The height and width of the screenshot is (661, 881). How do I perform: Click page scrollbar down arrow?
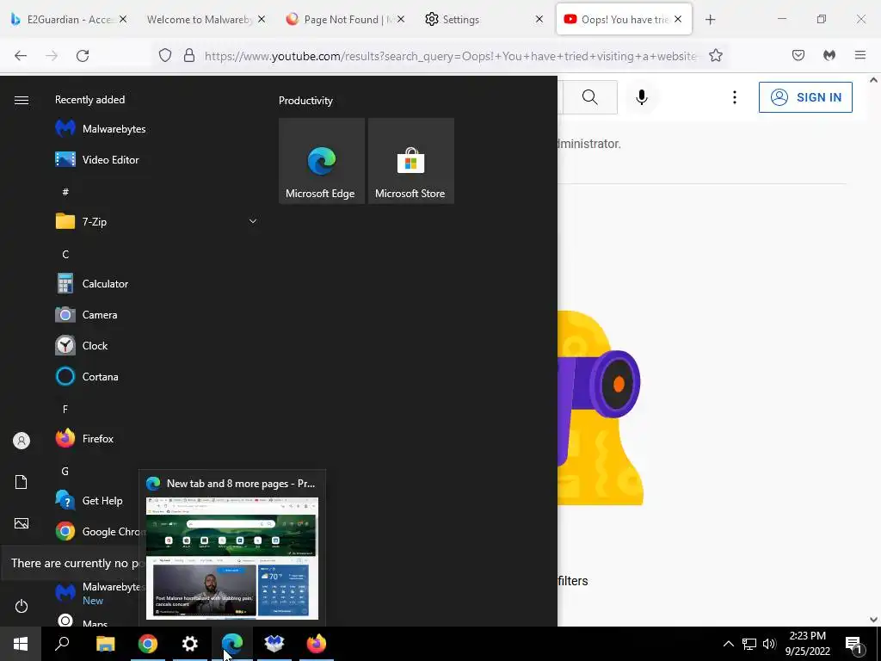(874, 620)
